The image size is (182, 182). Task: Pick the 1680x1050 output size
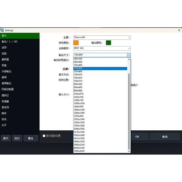tap(100, 113)
